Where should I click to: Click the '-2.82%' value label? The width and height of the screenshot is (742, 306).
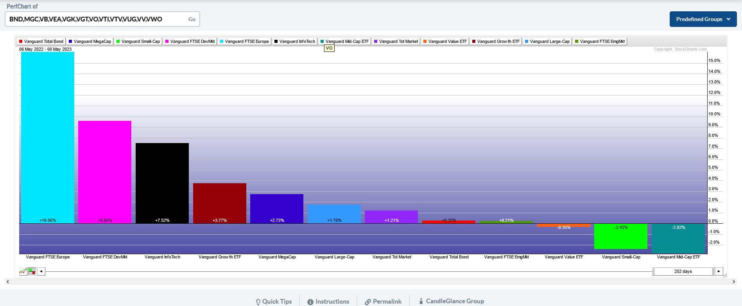coord(678,227)
